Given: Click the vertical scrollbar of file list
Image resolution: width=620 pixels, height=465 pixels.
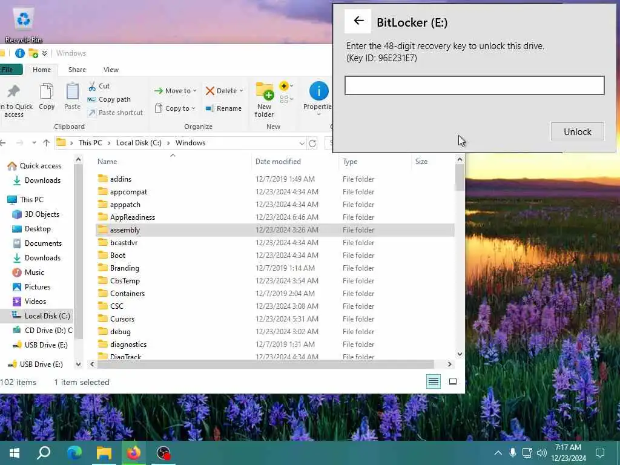Looking at the screenshot, I should (x=460, y=177).
